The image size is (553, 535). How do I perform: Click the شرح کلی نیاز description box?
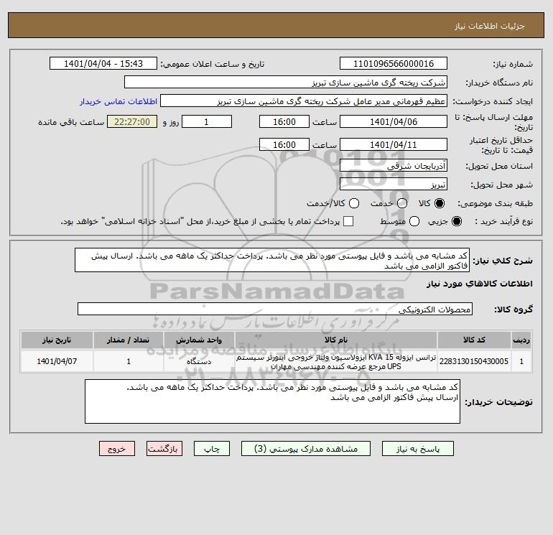point(272,260)
